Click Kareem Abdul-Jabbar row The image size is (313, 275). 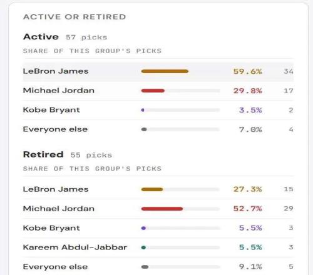click(158, 247)
